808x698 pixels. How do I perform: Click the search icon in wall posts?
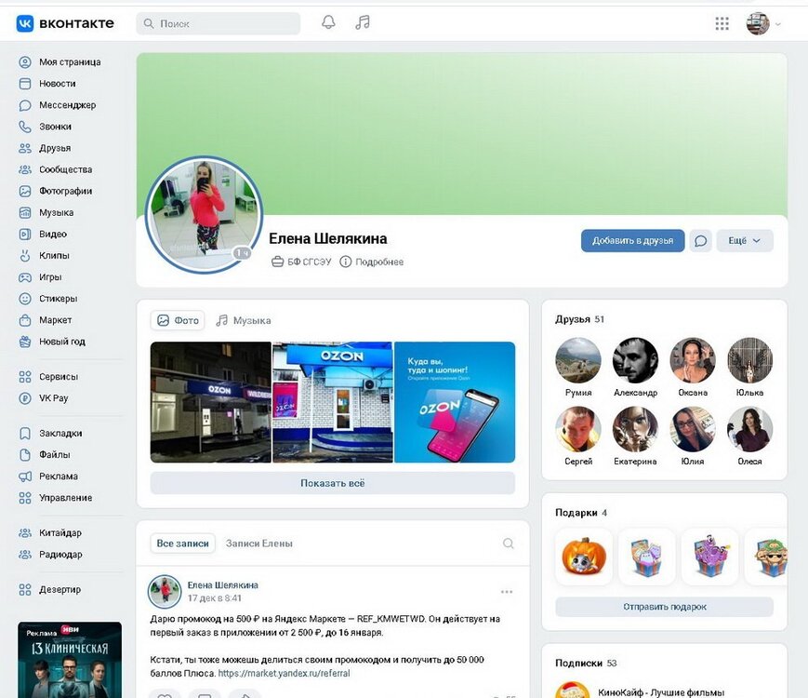point(508,544)
